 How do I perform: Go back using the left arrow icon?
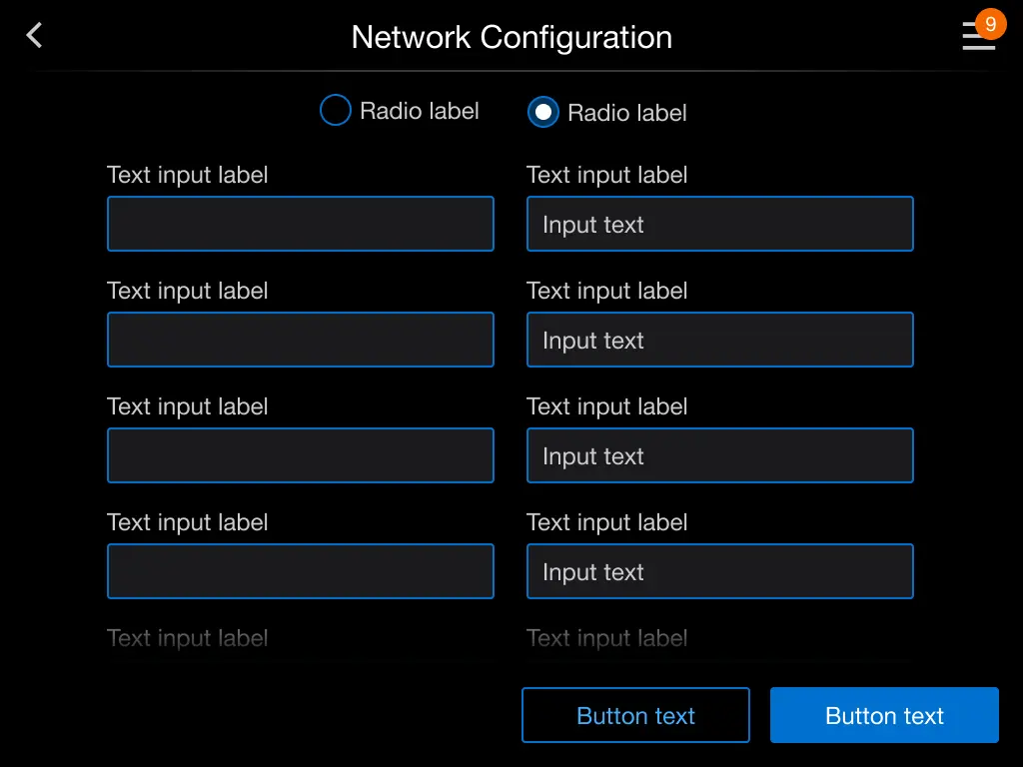(x=34, y=36)
